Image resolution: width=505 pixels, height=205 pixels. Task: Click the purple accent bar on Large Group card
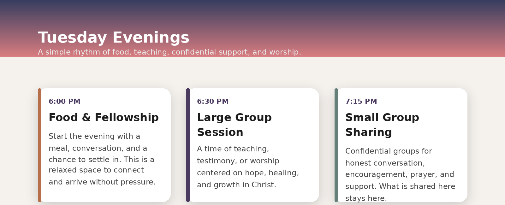pos(188,145)
